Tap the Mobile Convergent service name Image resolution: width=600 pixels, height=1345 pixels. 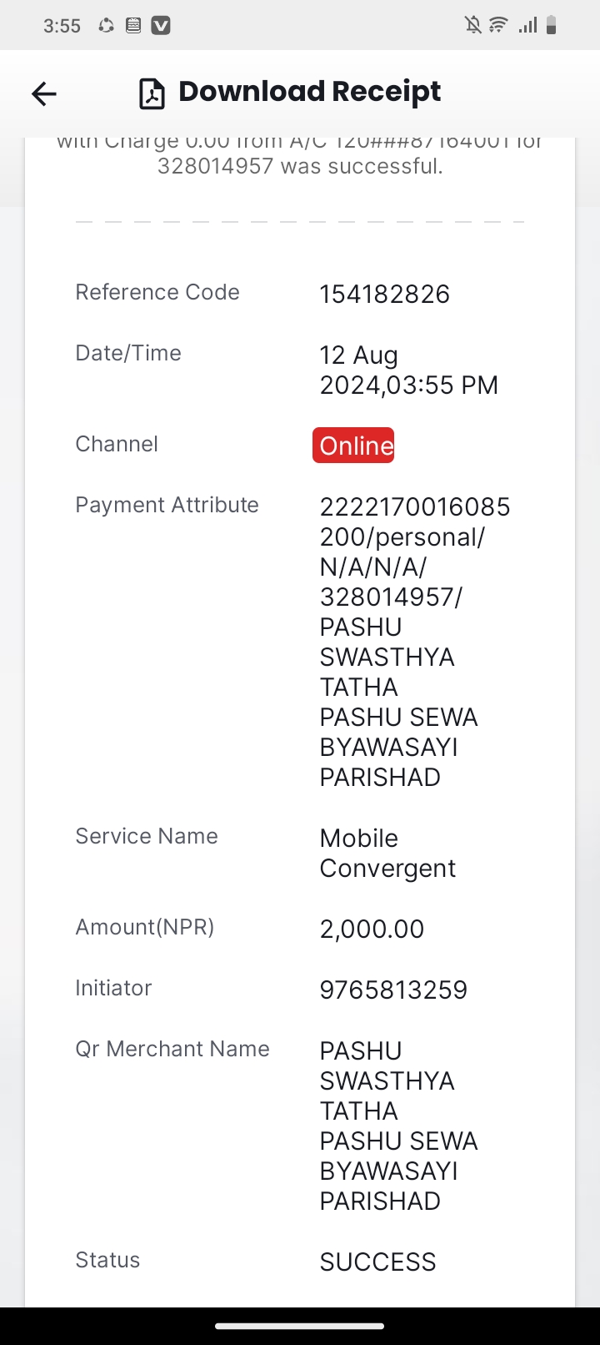(x=387, y=853)
